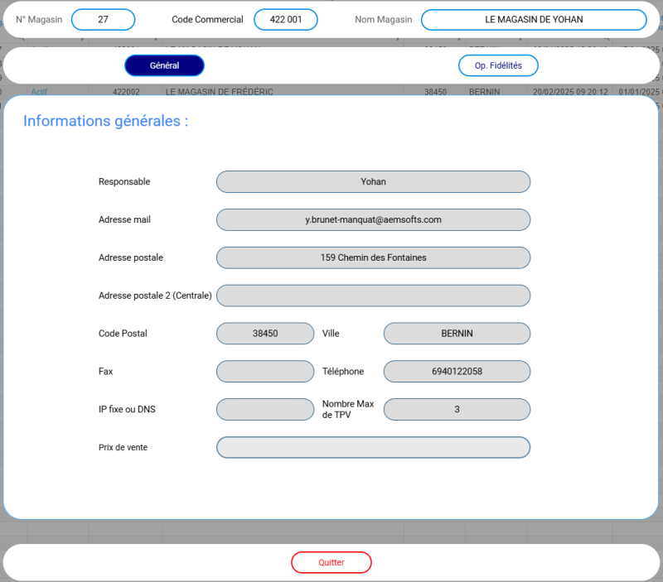
Task: Click the Informations générales heading
Action: pyautogui.click(x=105, y=121)
